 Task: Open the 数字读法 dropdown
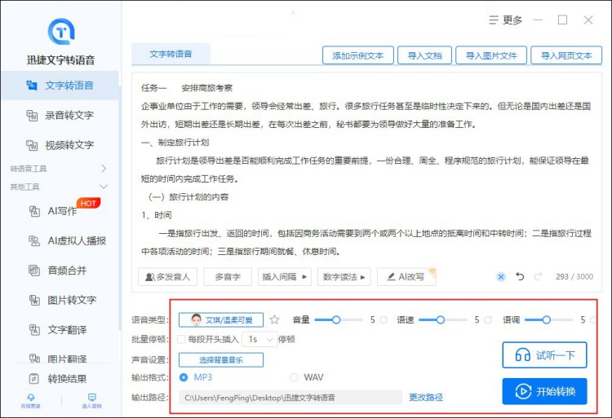click(x=344, y=276)
